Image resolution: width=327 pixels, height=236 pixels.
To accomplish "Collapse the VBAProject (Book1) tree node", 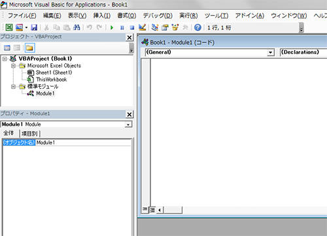I will (x=5, y=59).
